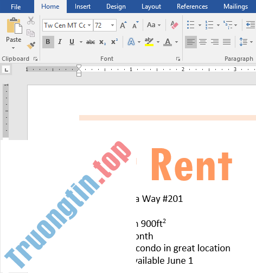Click the Text Effects glowing A icon

click(131, 42)
